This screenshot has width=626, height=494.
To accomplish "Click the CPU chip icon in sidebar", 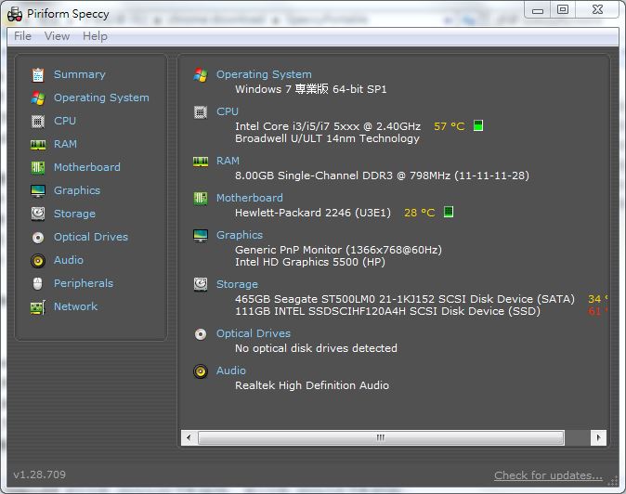I will (38, 121).
